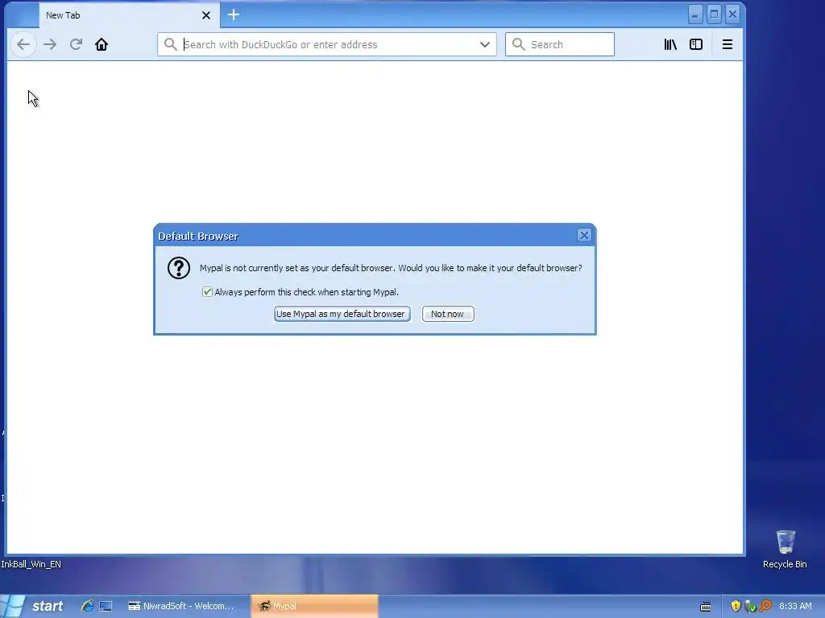825x618 pixels.
Task: Click the orange magnifier tray icon
Action: point(765,606)
